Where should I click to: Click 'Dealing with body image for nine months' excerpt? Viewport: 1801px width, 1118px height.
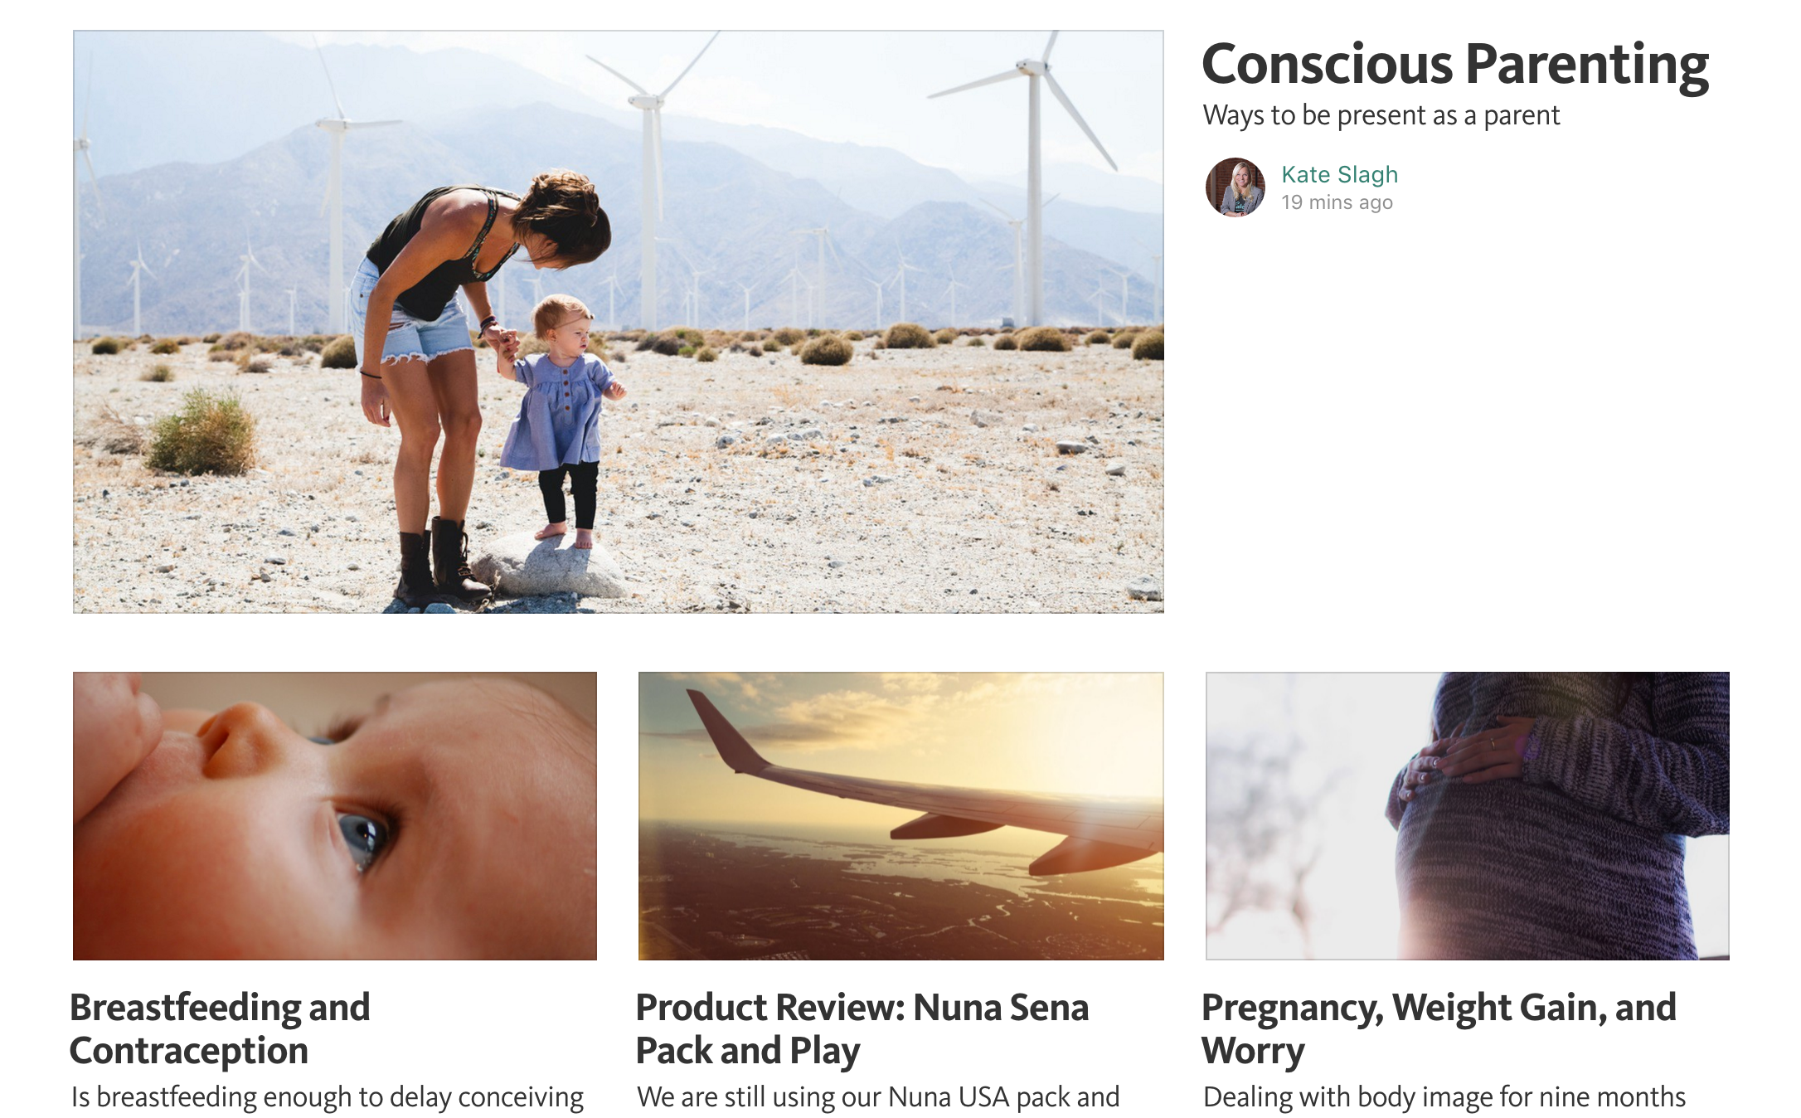[x=1444, y=1096]
